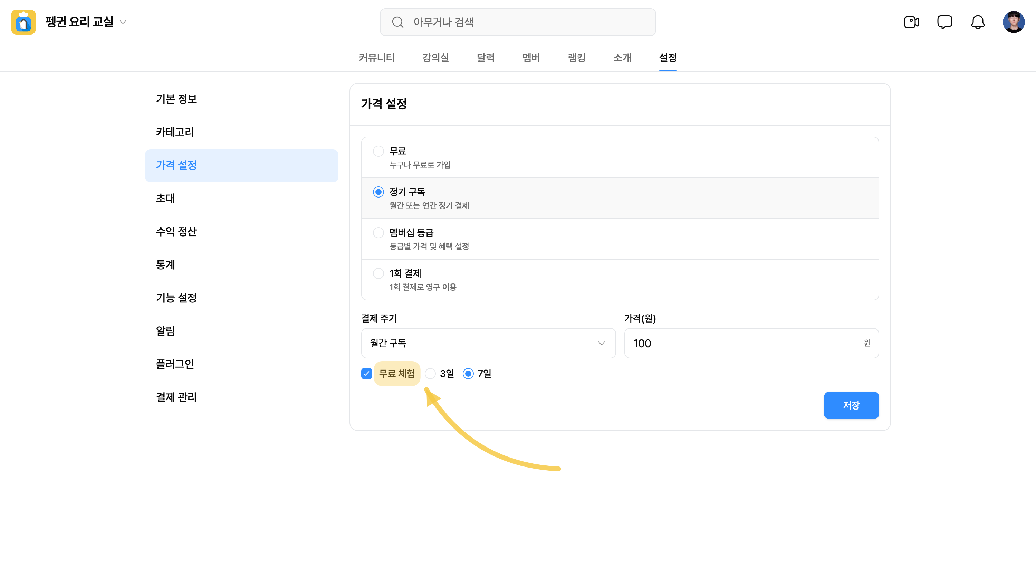Viewport: 1036px width, 587px height.
Task: Open notifications bell icon
Action: (978, 22)
